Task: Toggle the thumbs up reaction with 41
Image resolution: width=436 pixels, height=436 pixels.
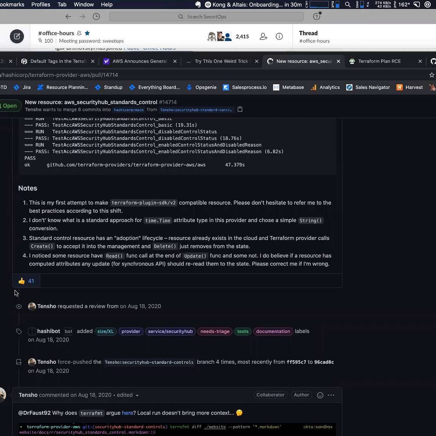Action: (x=26, y=281)
